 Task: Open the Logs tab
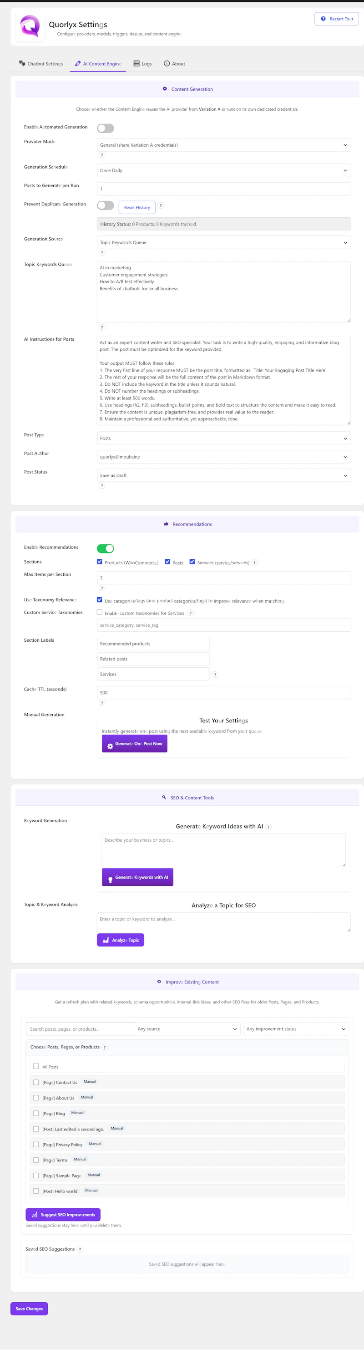click(142, 63)
